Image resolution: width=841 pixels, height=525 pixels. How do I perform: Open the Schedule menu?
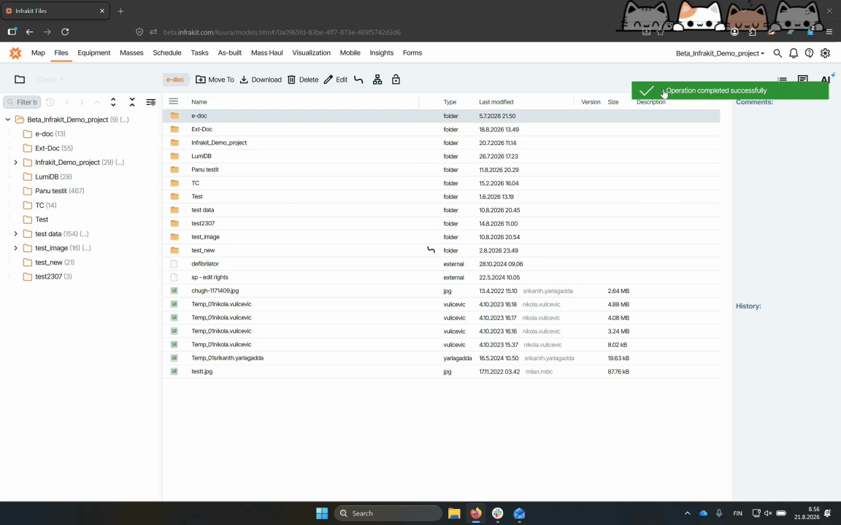point(166,52)
